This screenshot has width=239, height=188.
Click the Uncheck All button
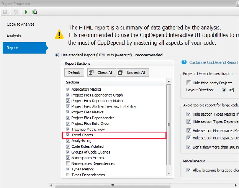133,72
